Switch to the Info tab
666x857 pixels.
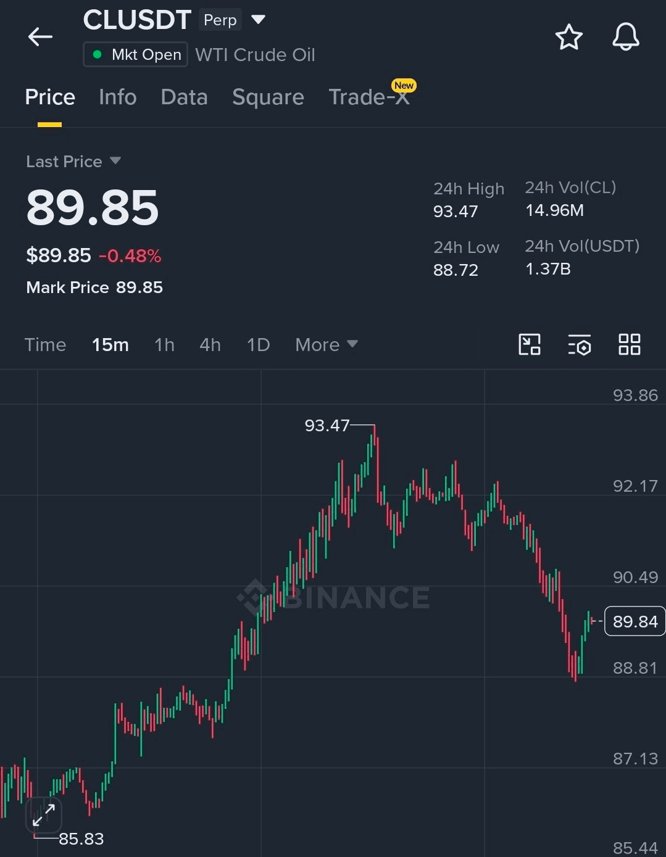point(117,97)
